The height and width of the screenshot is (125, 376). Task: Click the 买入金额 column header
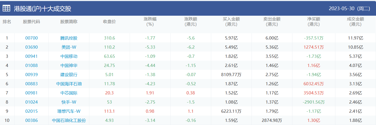point(231,21)
